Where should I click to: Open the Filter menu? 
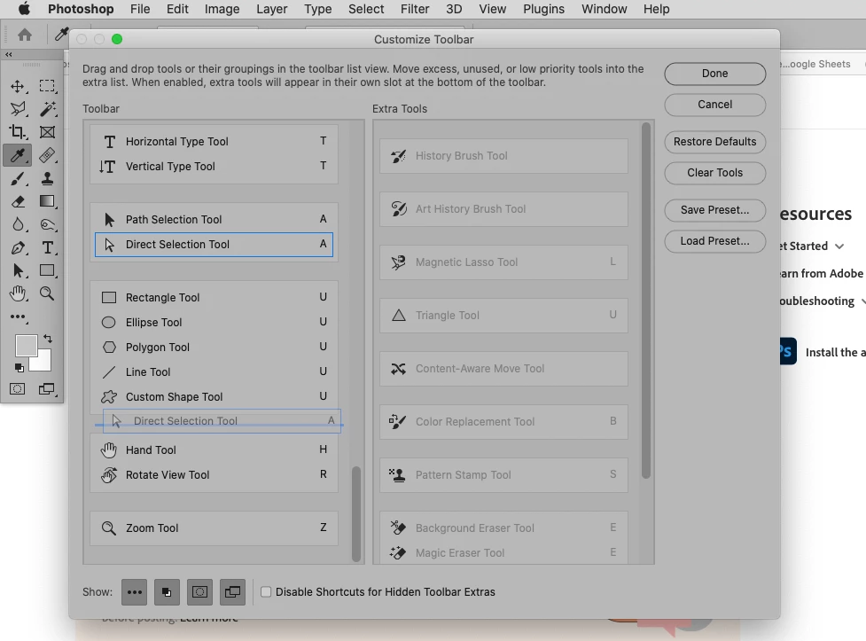(x=415, y=9)
